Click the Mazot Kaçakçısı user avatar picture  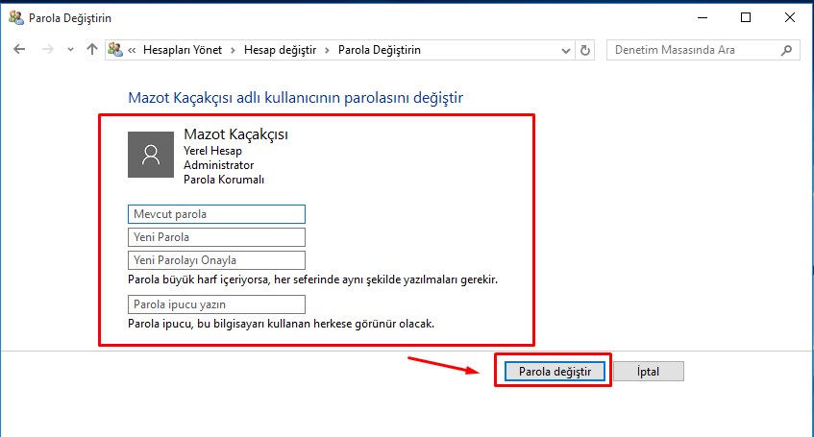coord(151,154)
